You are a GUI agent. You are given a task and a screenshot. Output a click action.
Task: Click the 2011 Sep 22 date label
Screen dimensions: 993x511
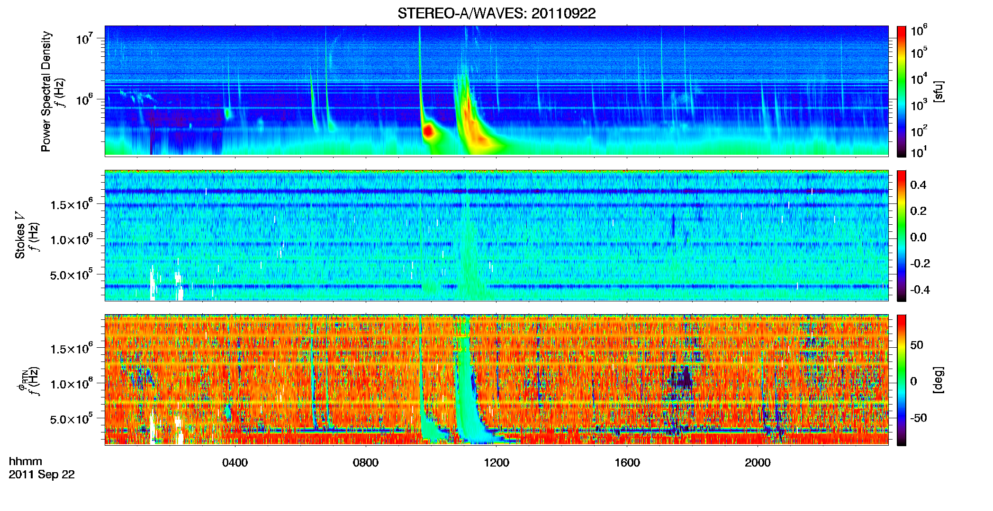[42, 475]
